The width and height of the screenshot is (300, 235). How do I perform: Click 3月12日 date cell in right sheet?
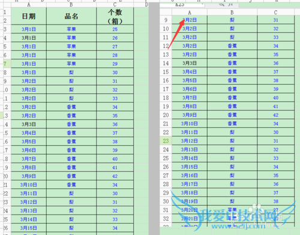click(190, 141)
